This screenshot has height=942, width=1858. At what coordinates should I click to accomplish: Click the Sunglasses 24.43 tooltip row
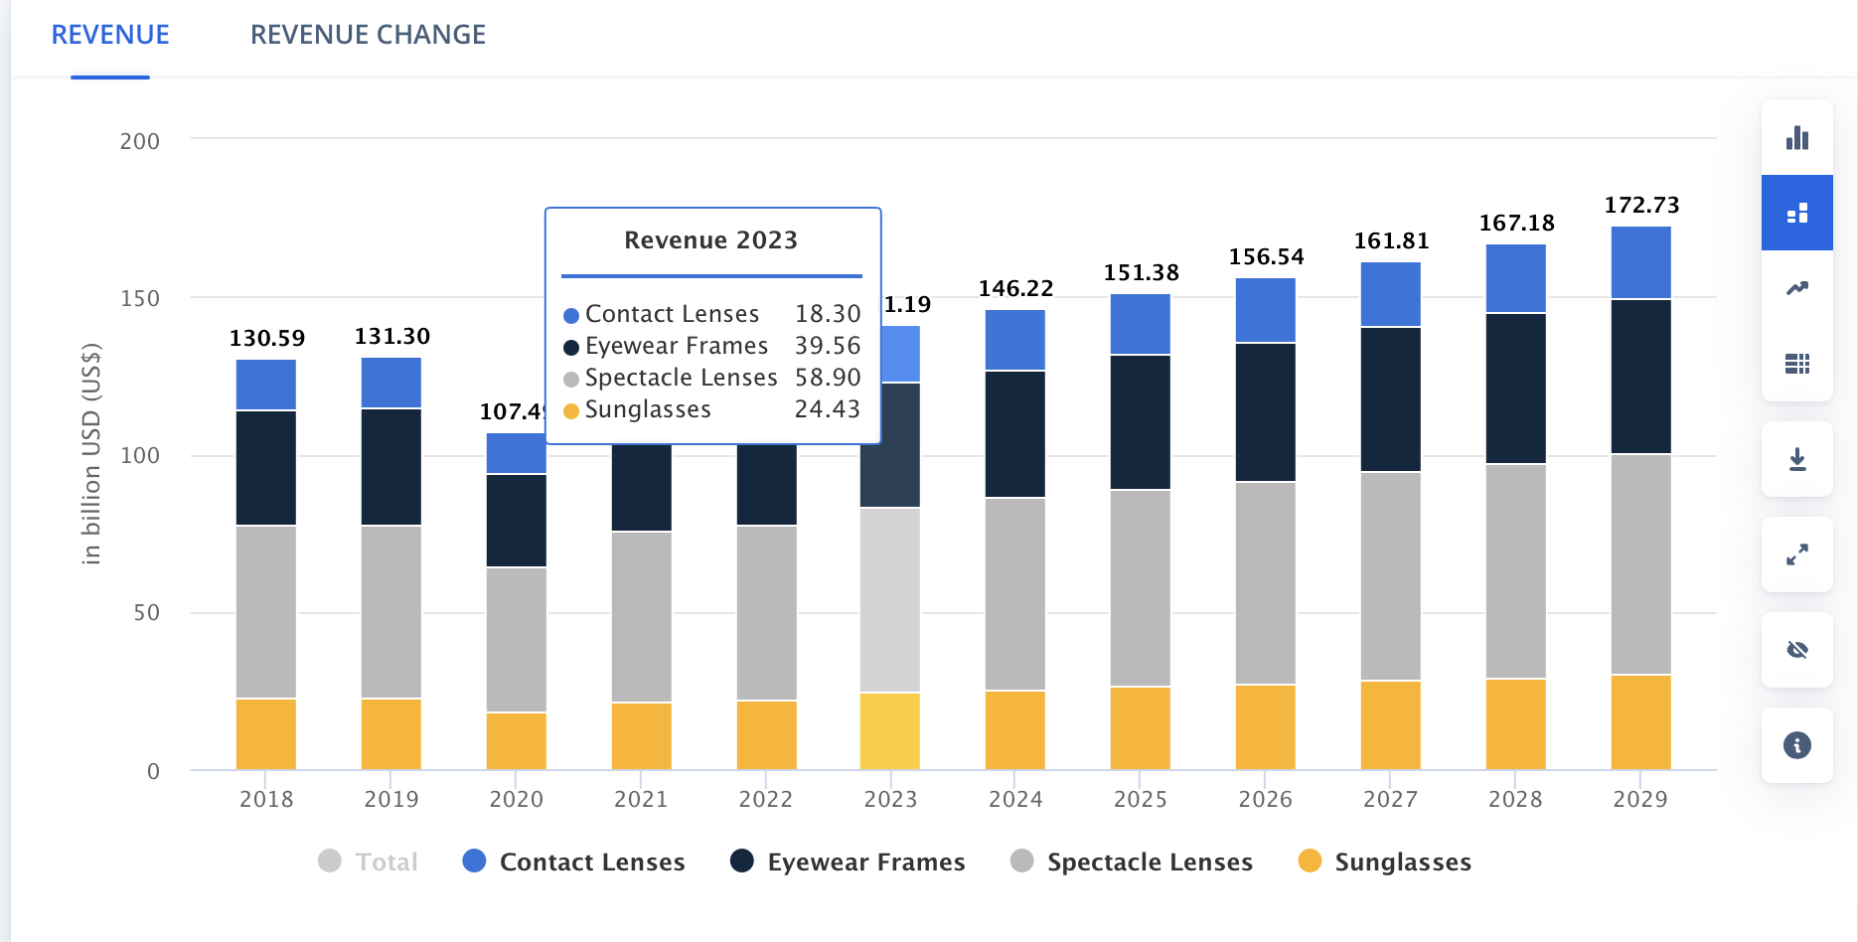point(711,409)
